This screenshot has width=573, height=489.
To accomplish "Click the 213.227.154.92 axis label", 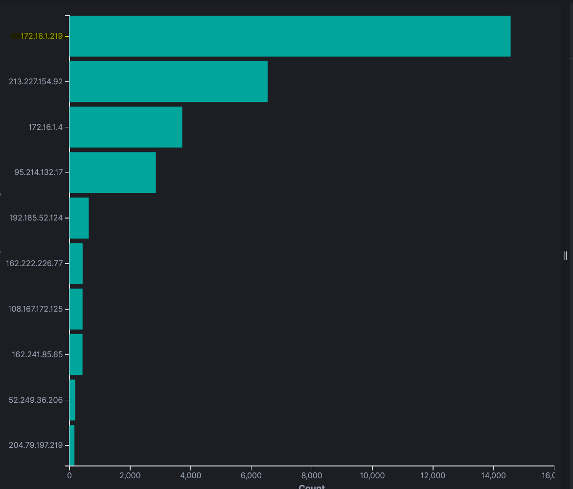I will [x=36, y=81].
